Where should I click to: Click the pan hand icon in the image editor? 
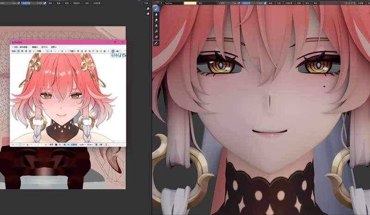pyautogui.click(x=148, y=14)
